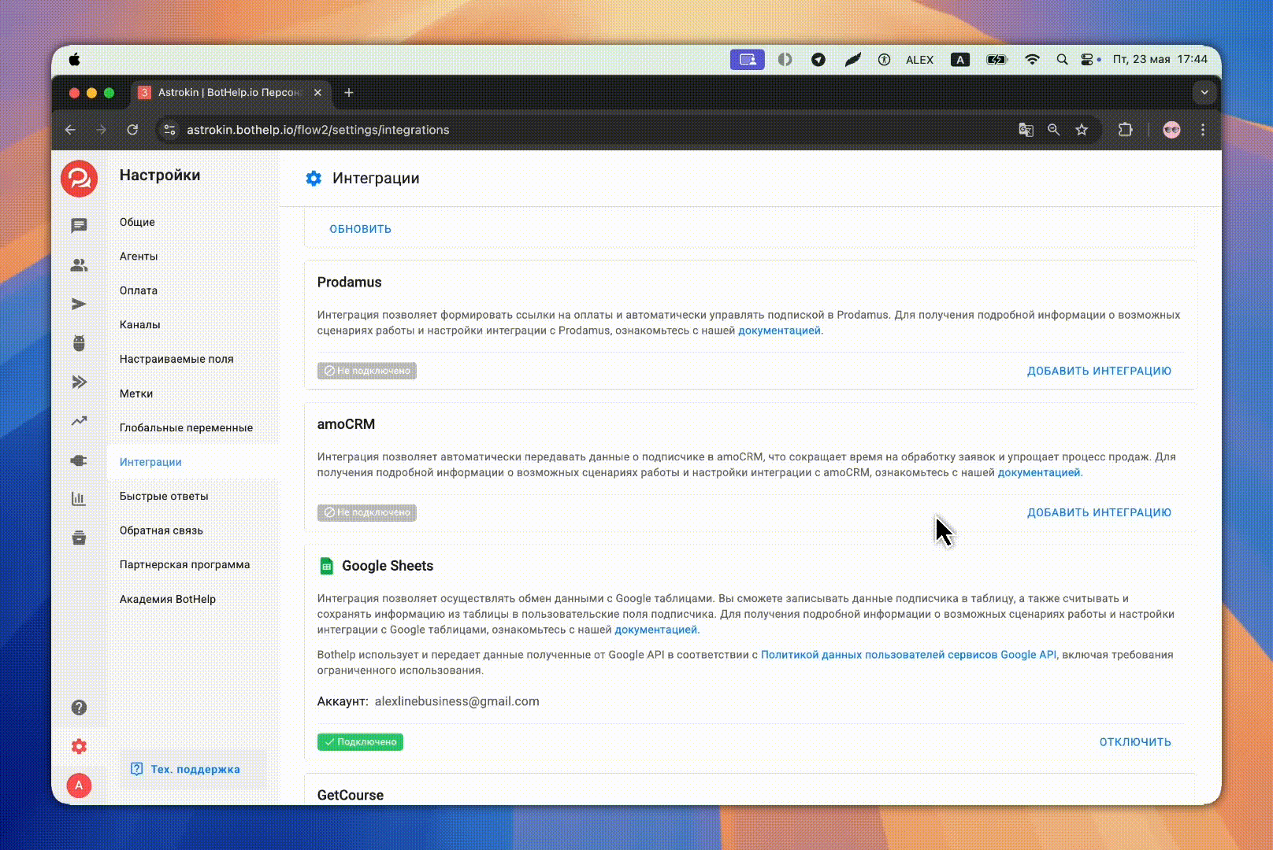Viewport: 1273px width, 850px height.
Task: Click the account email alexlinebusiness@gmail.com
Action: (x=457, y=701)
